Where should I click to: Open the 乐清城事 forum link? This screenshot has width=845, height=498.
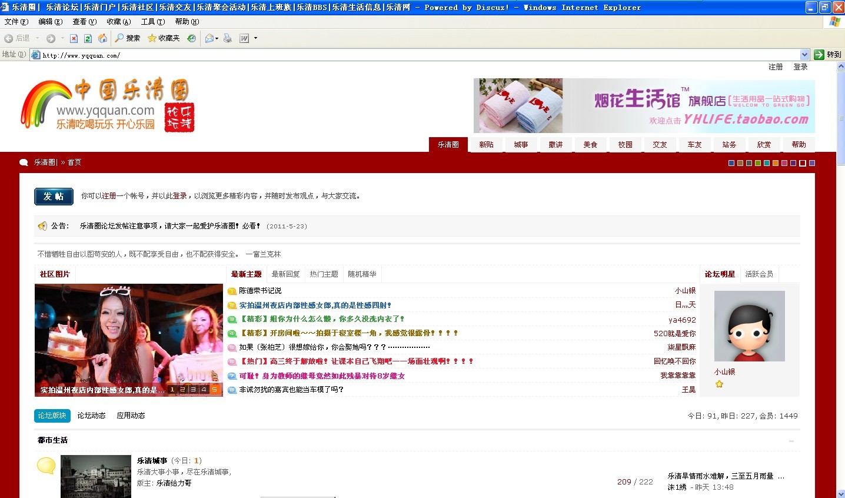click(x=152, y=461)
